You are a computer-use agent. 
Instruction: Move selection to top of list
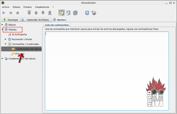pyautogui.click(x=29, y=13)
